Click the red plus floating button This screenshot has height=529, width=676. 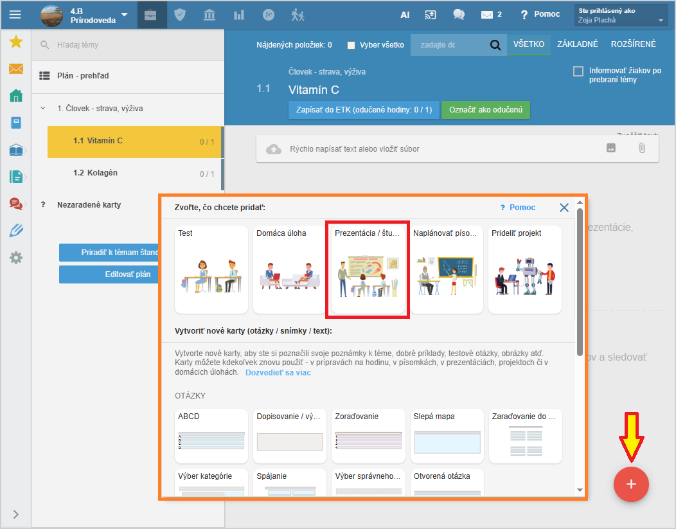(631, 484)
